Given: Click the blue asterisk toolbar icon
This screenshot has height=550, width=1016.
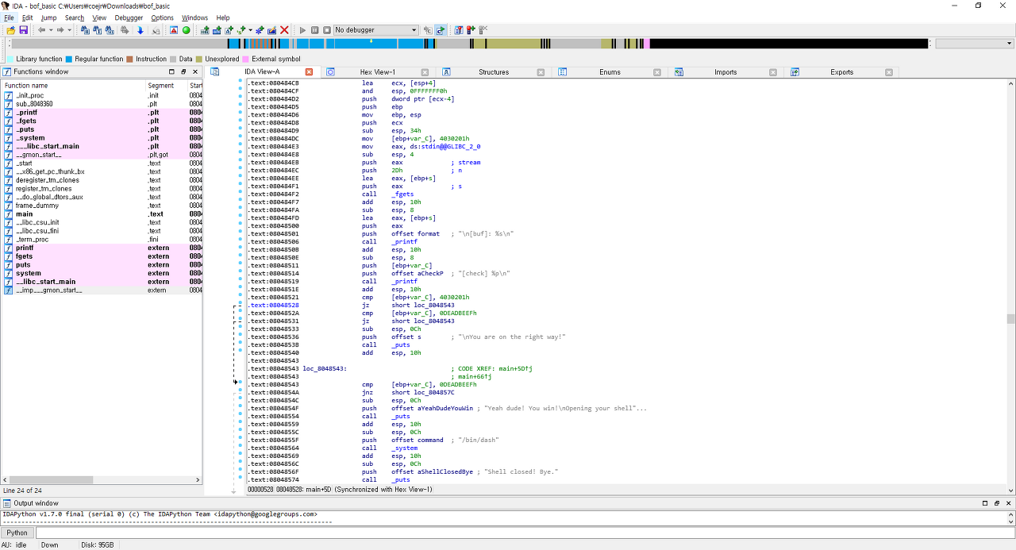Looking at the screenshot, I should [x=259, y=30].
